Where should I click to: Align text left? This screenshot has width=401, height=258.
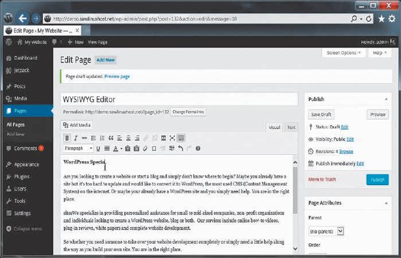pyautogui.click(x=119, y=138)
